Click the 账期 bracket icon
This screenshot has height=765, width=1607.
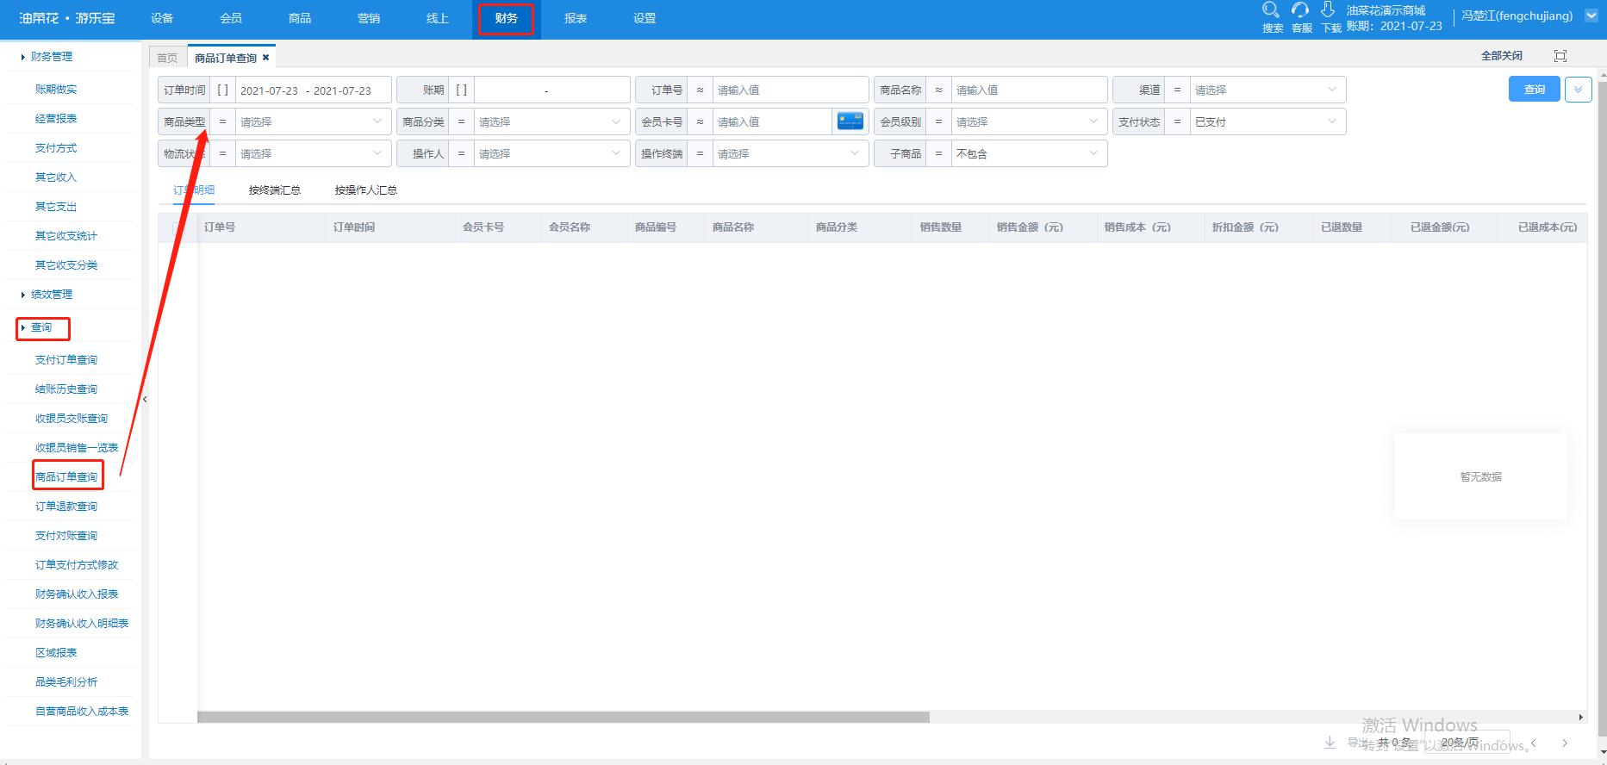coord(461,90)
